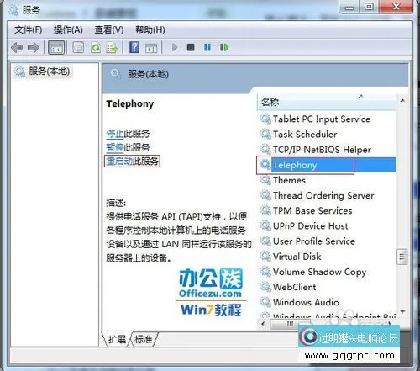
Task: Select the WebClient service
Action: coord(327,287)
